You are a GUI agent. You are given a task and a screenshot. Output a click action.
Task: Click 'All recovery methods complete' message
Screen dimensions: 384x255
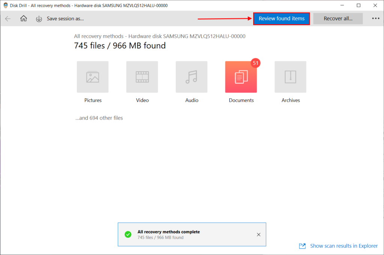(168, 232)
